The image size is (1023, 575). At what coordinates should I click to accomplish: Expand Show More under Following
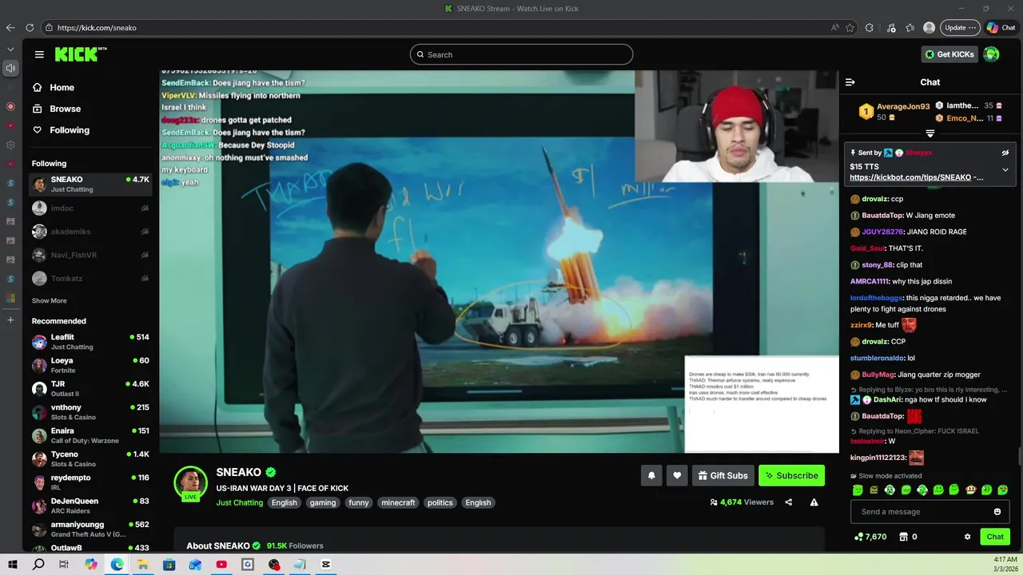50,300
